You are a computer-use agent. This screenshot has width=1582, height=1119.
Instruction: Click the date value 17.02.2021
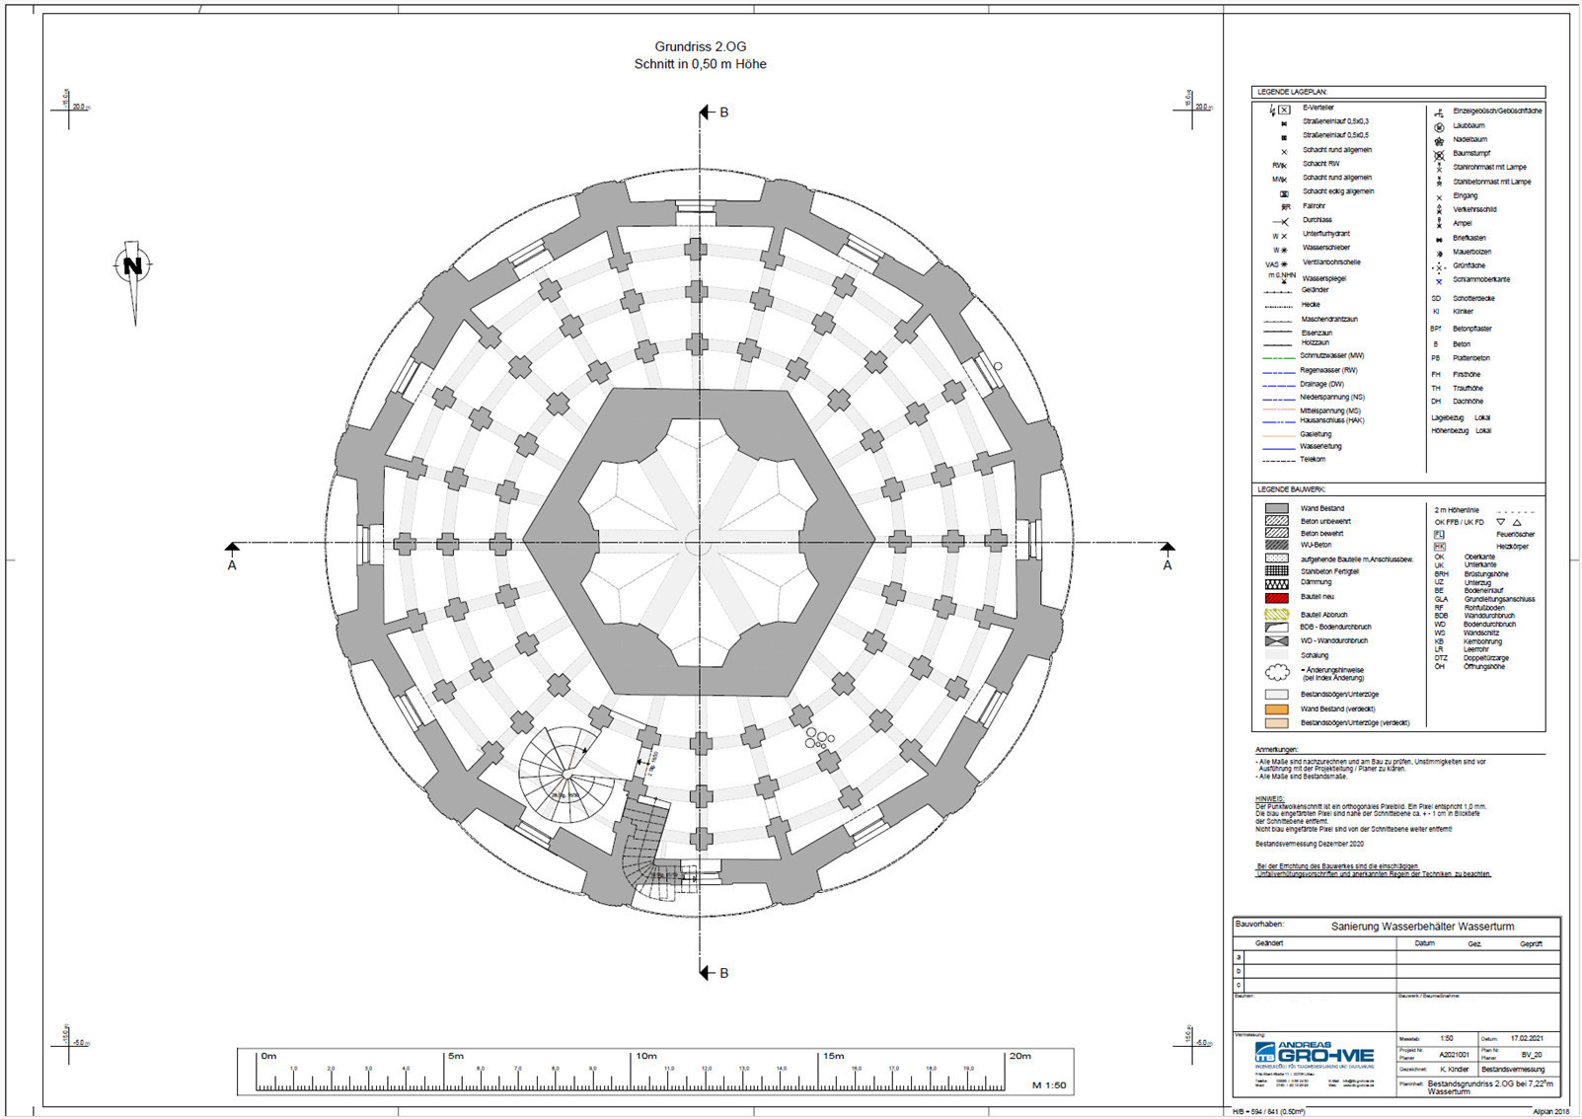1527,1038
